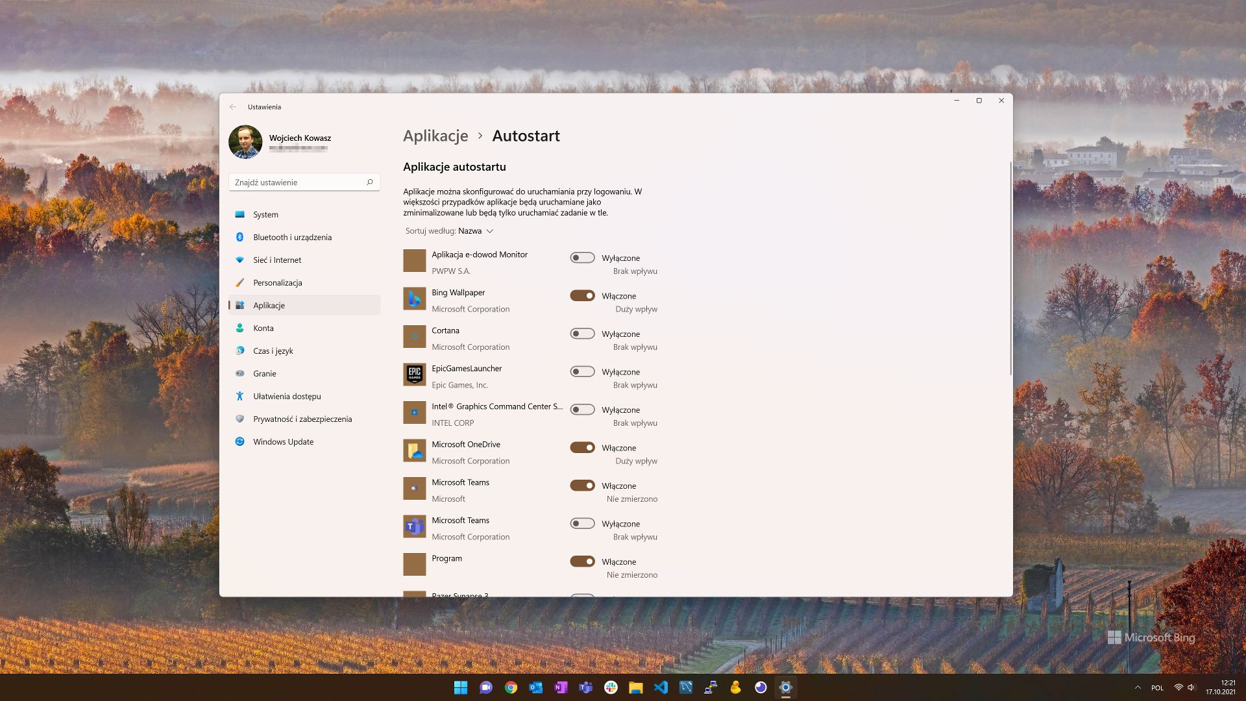This screenshot has height=701, width=1246.
Task: Open the Sortuj według Nazwa dropdown
Action: pos(476,231)
